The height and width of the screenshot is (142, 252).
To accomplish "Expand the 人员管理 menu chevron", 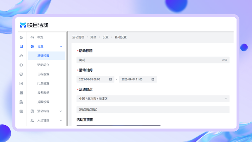I will pos(61,121).
